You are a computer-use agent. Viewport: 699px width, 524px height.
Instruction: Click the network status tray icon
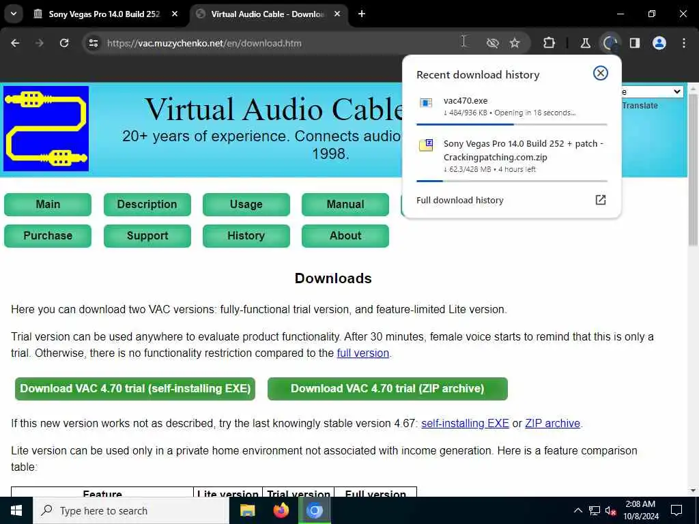point(595,510)
